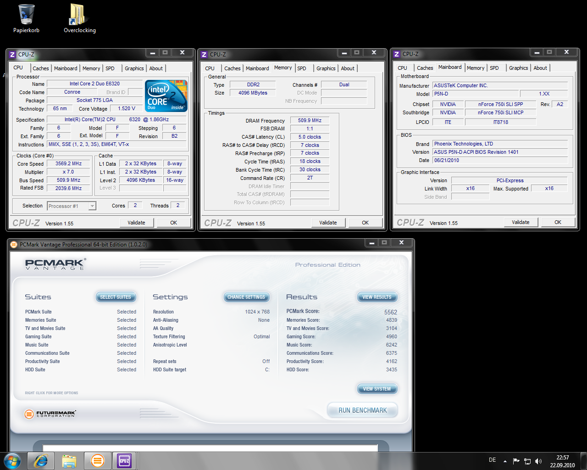Click the Memories Score 4839 value
This screenshot has height=470, width=587.
tap(392, 320)
